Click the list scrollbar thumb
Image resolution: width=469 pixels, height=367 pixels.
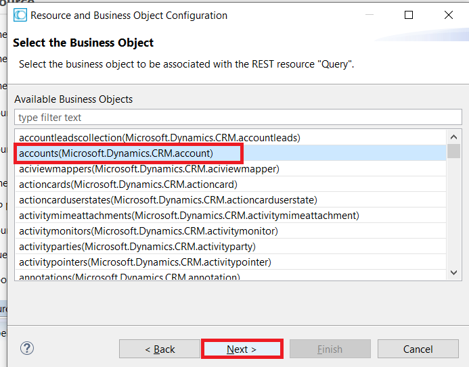pyautogui.click(x=453, y=151)
